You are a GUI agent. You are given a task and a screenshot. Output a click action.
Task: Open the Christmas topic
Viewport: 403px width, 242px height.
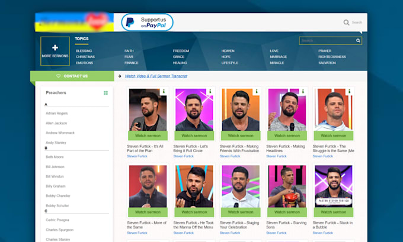(x=85, y=57)
